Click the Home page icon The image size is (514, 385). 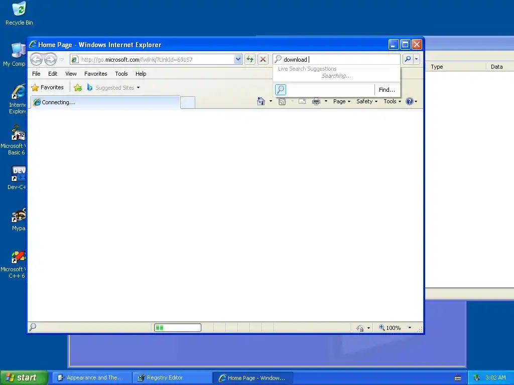click(x=261, y=101)
